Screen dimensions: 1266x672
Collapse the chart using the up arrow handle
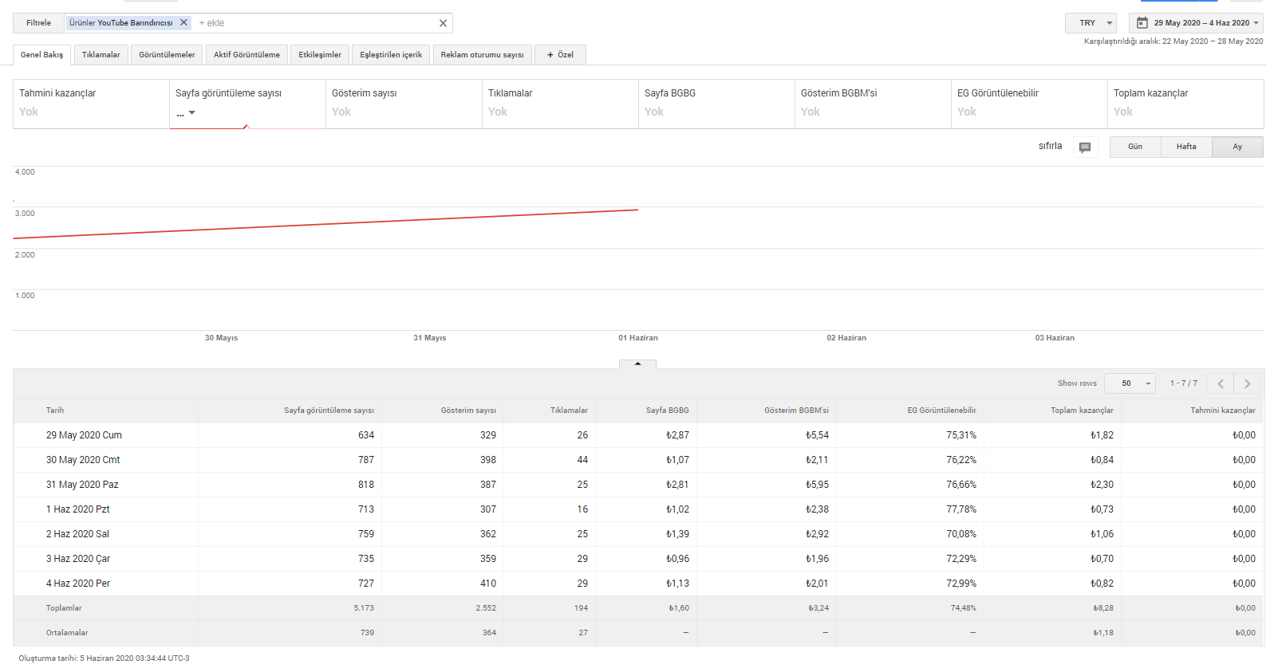[x=637, y=364]
